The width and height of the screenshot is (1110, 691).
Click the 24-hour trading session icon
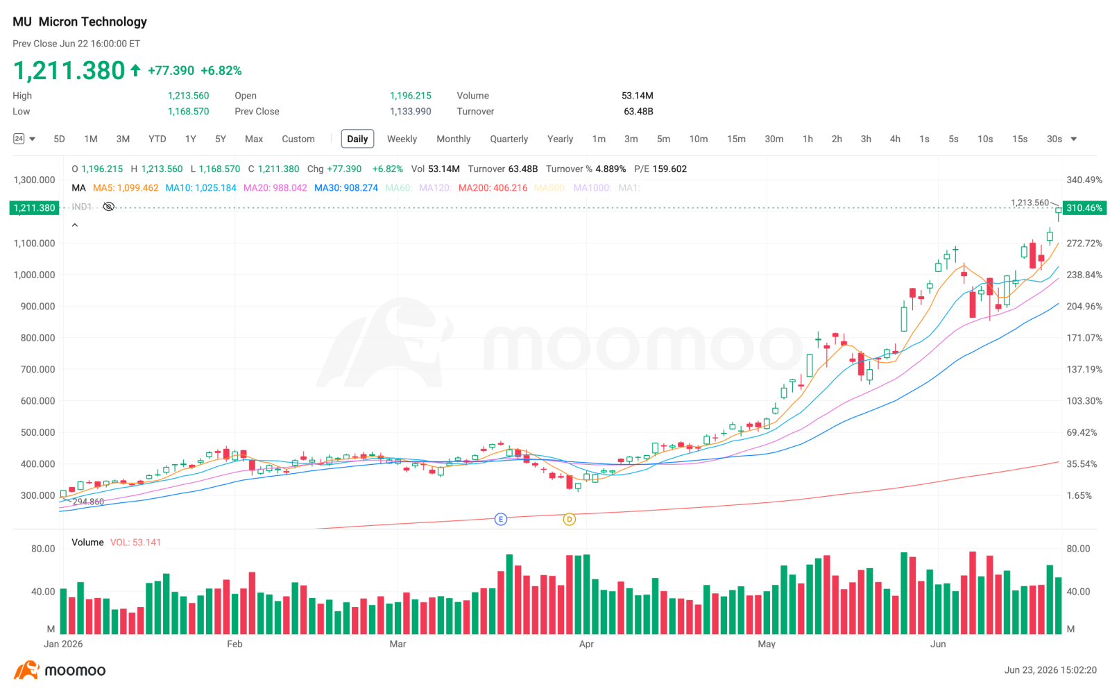tap(19, 139)
